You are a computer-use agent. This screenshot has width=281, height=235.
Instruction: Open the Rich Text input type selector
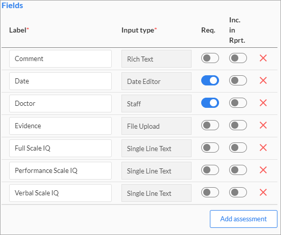(x=157, y=59)
